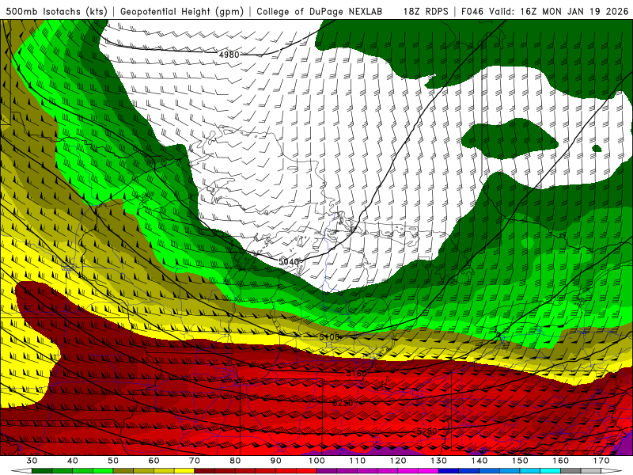Click the "College of DuPage NEXLAB" credit text
633x475 pixels.
click(320, 12)
